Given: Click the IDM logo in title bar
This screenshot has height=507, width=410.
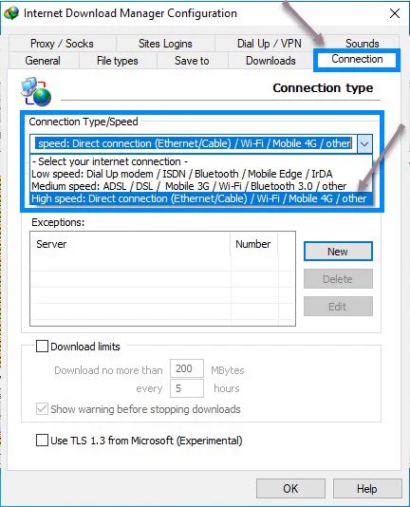Looking at the screenshot, I should tap(11, 13).
